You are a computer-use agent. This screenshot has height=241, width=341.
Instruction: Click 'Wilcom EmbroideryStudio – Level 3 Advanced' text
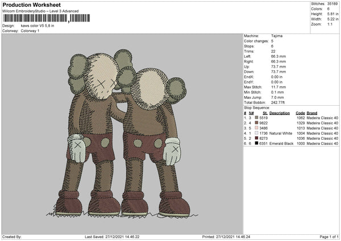tap(40, 11)
